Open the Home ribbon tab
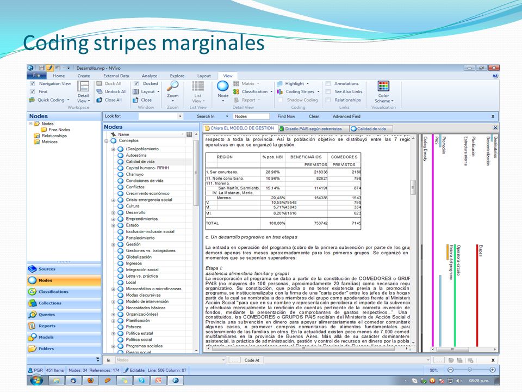Image resolution: width=522 pixels, height=392 pixels. point(59,76)
